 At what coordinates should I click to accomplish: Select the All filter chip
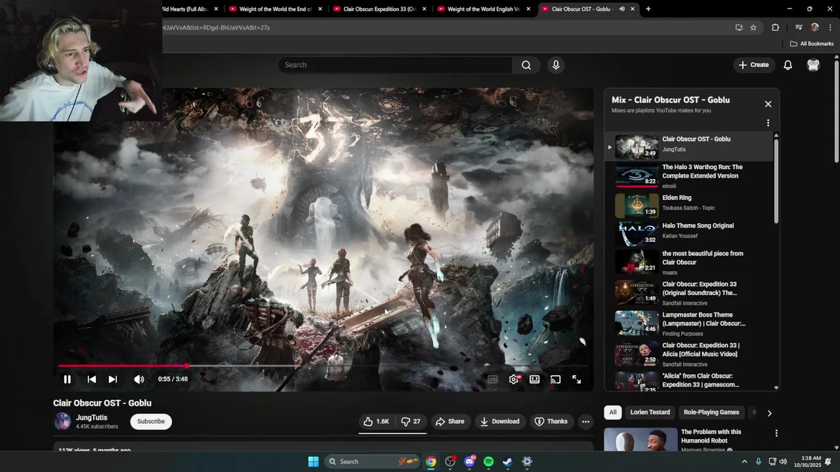click(x=612, y=412)
